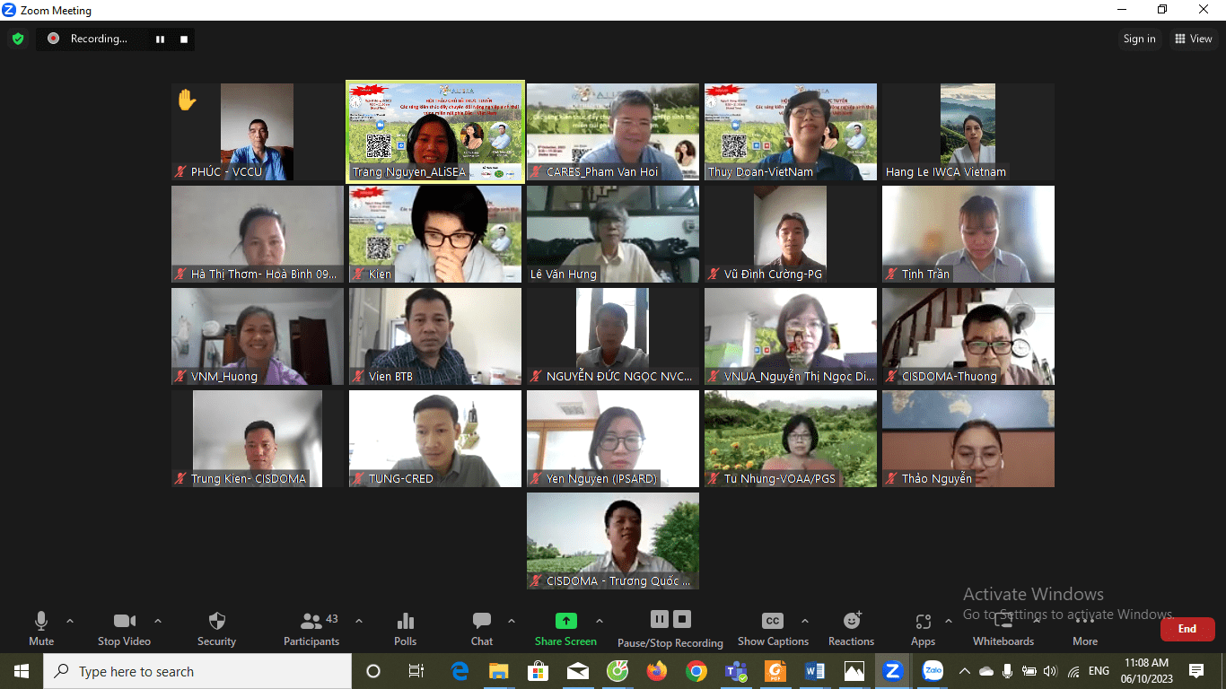The width and height of the screenshot is (1226, 689).
Task: Click the Windows search field
Action: coord(197,671)
